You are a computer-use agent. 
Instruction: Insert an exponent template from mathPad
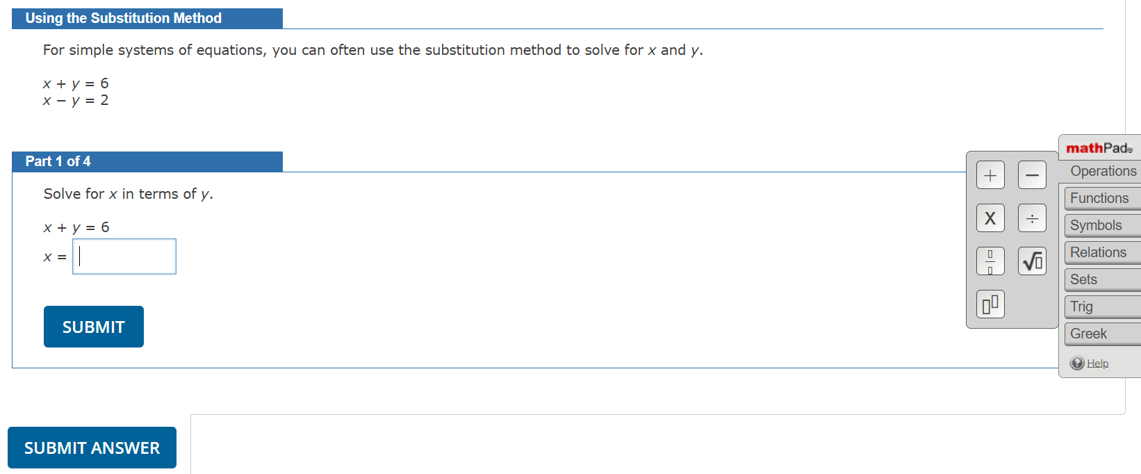point(990,304)
